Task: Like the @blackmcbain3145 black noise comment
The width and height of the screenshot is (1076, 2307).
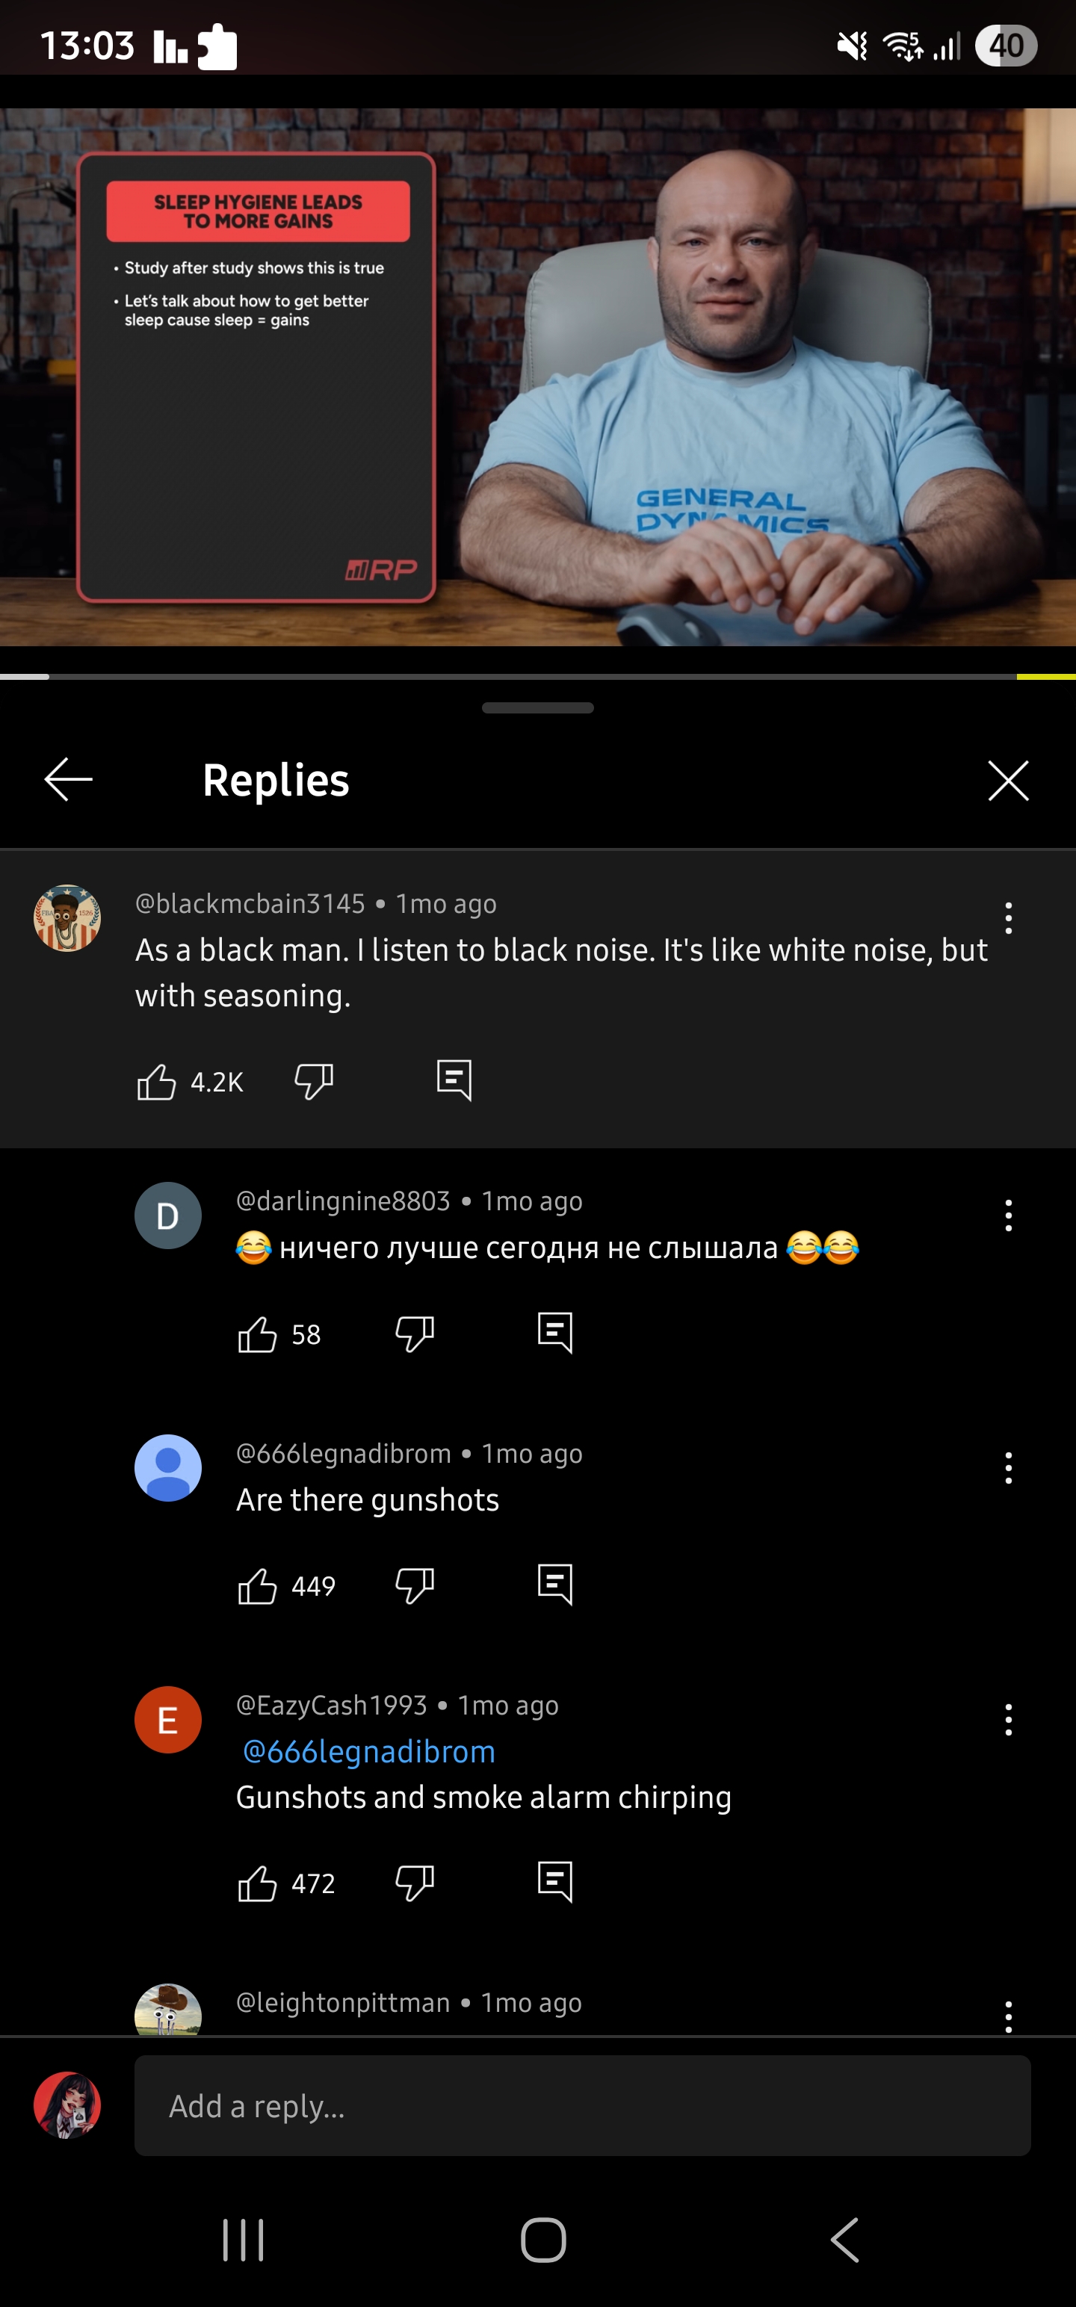Action: (157, 1082)
